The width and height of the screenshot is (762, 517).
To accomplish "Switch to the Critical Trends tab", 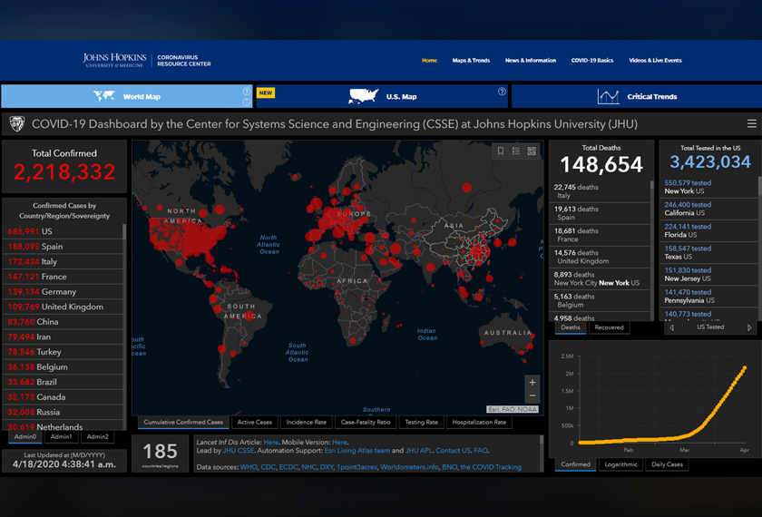I will pyautogui.click(x=637, y=96).
